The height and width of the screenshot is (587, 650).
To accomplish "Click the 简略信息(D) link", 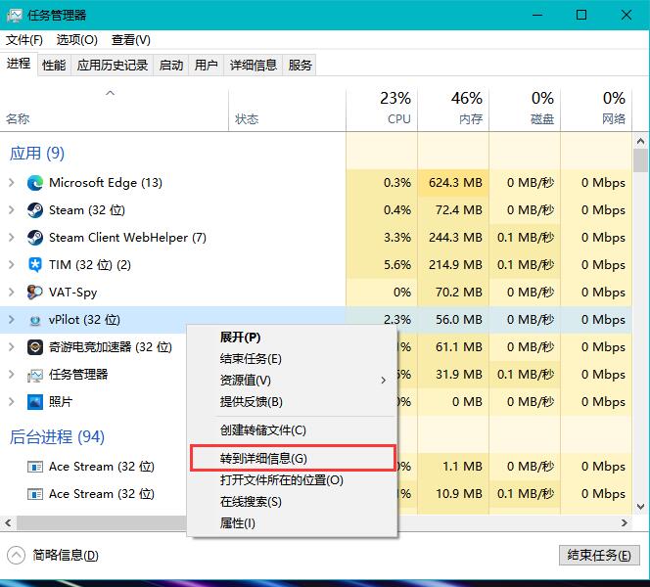I will tap(66, 555).
